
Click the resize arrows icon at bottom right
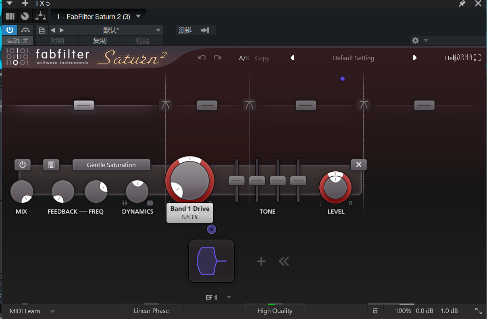click(478, 311)
